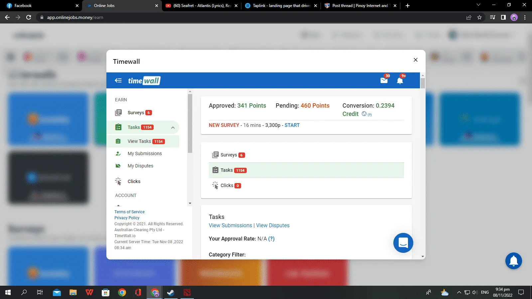Image resolution: width=532 pixels, height=299 pixels.
Task: Click the round blue notification bell button
Action: click(x=514, y=261)
